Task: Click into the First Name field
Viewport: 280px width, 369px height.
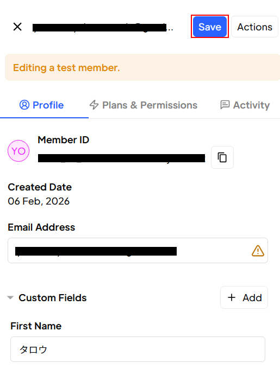Action: (x=138, y=349)
